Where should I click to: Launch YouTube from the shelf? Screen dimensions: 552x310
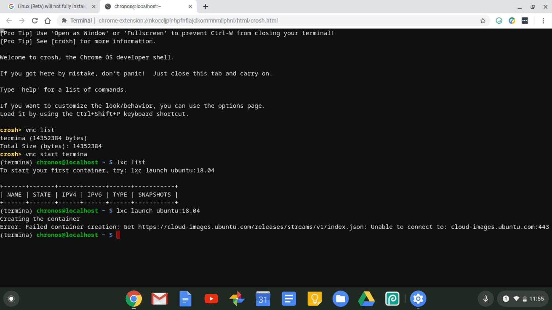point(211,299)
